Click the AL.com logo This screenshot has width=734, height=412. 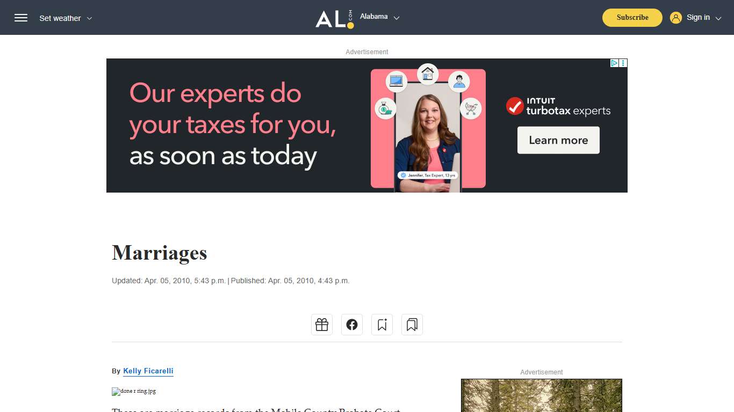(334, 17)
